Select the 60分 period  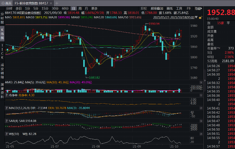(x=65, y=9)
